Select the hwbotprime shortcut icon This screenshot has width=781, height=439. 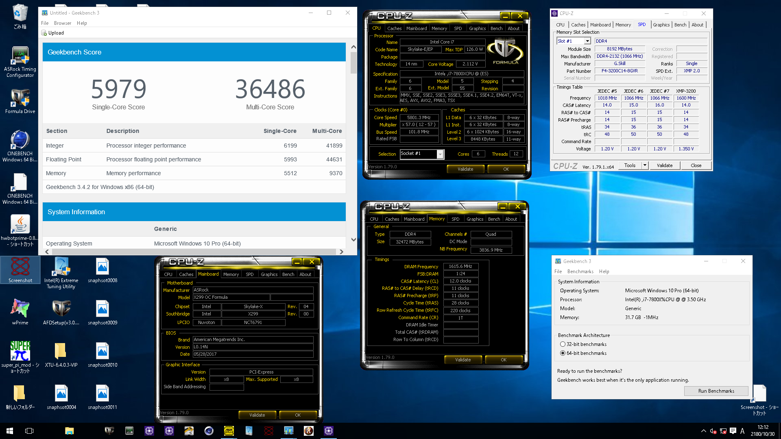tap(20, 231)
